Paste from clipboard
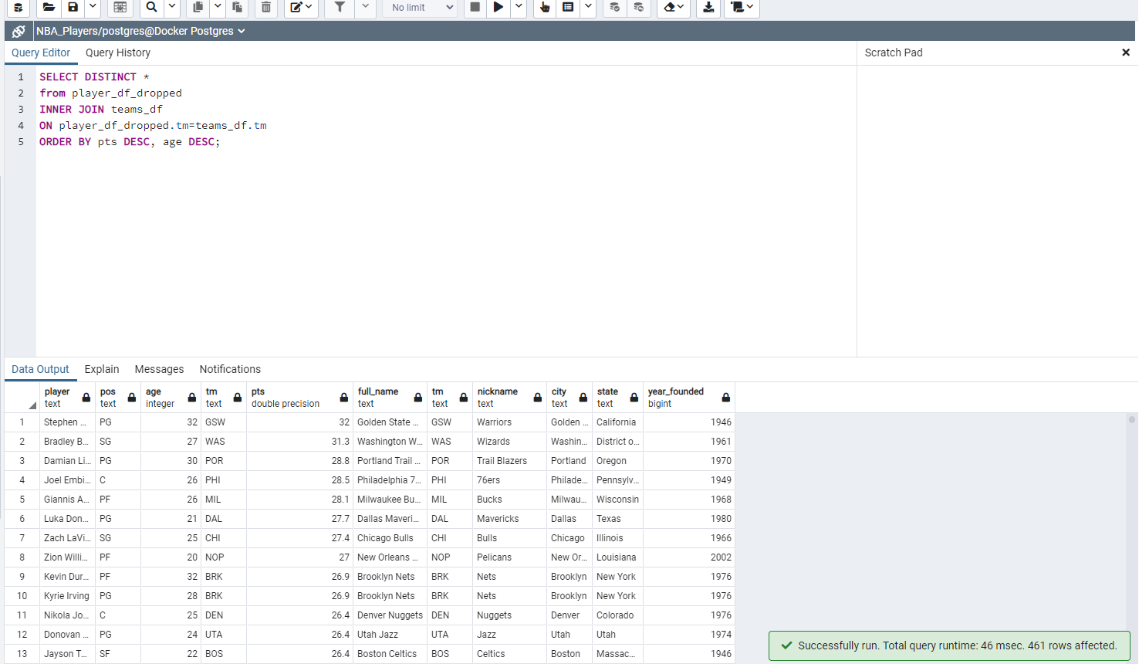Screen dimensions: 1139x664 tap(238, 8)
